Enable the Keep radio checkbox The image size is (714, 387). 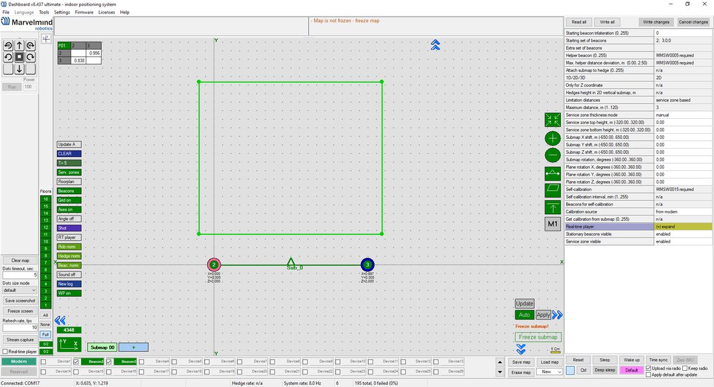[x=685, y=368]
